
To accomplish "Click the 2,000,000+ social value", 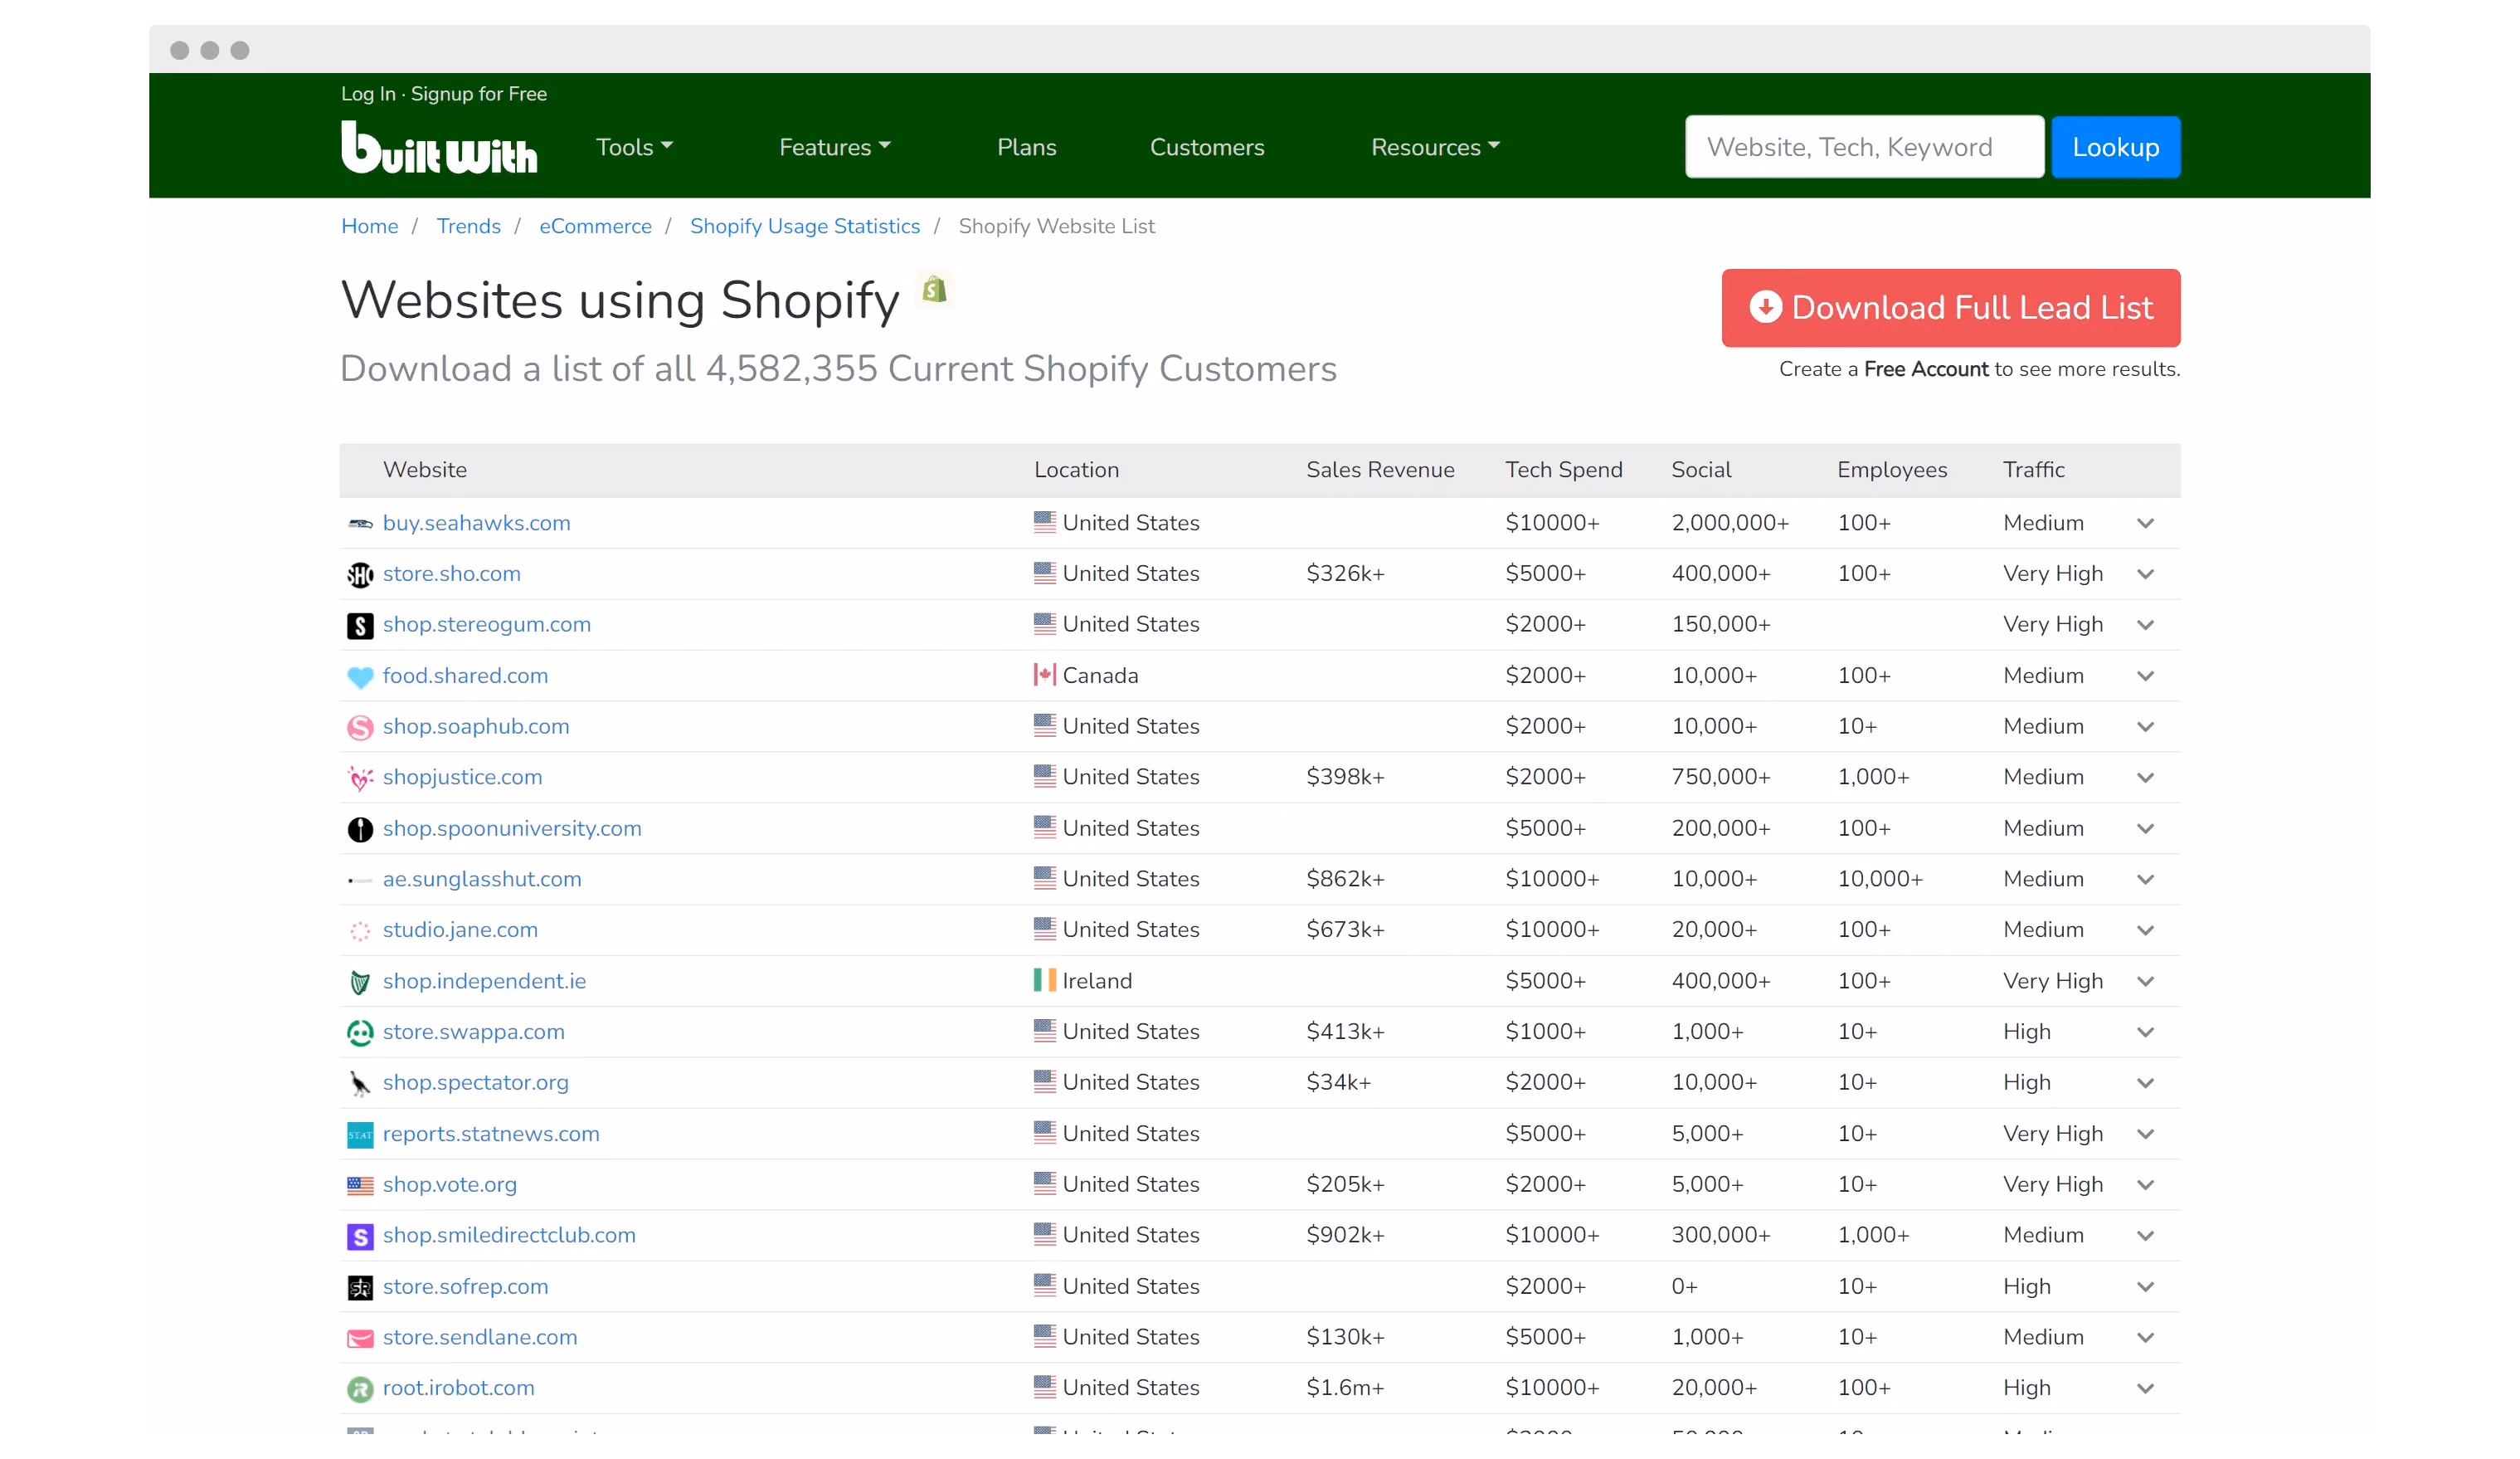I will 1730,524.
